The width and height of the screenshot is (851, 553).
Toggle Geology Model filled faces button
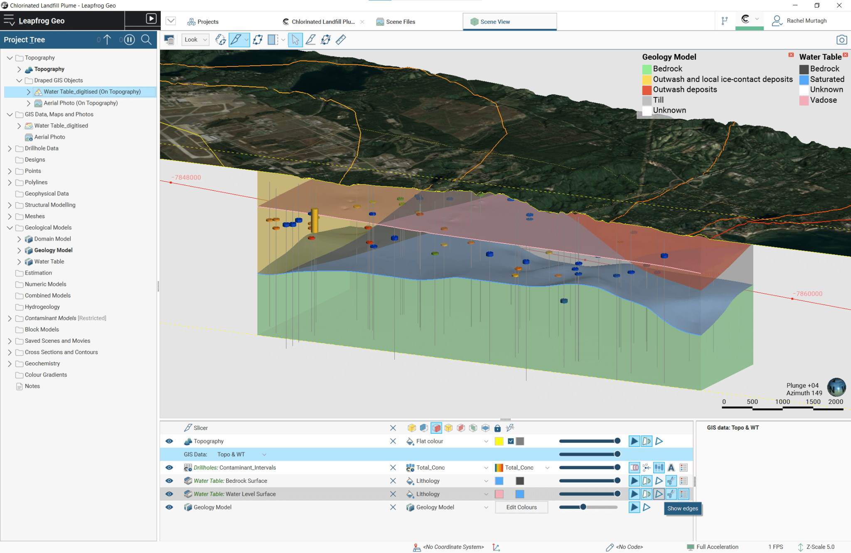(x=634, y=507)
